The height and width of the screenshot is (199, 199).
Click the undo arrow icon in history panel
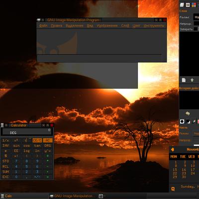click(188, 113)
